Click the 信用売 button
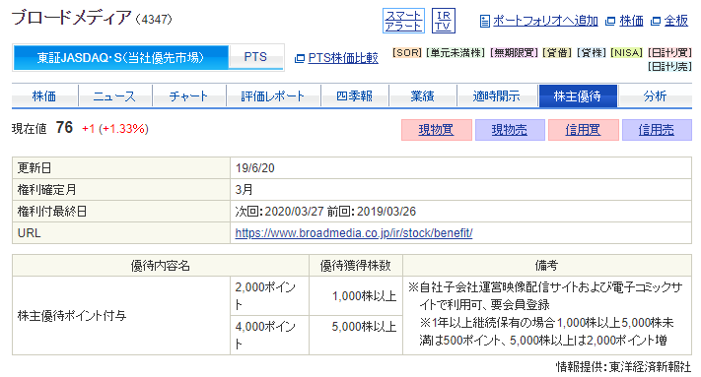The width and height of the screenshot is (701, 377). pyautogui.click(x=657, y=130)
